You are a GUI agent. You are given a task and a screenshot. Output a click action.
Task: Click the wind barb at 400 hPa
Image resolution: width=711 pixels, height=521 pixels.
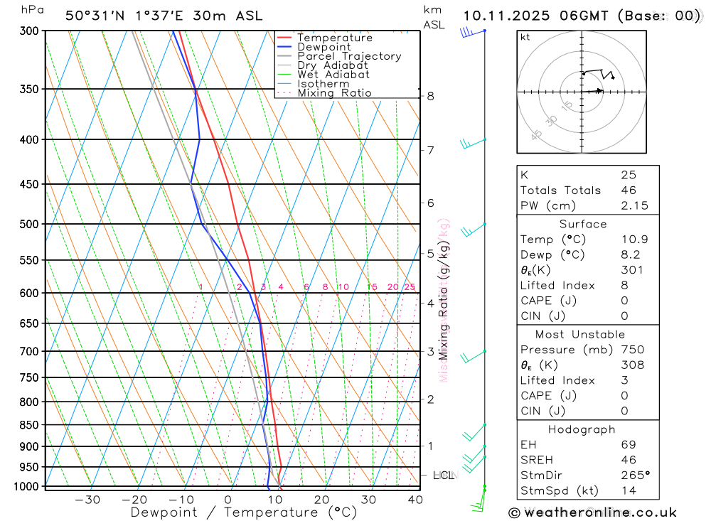[473, 144]
